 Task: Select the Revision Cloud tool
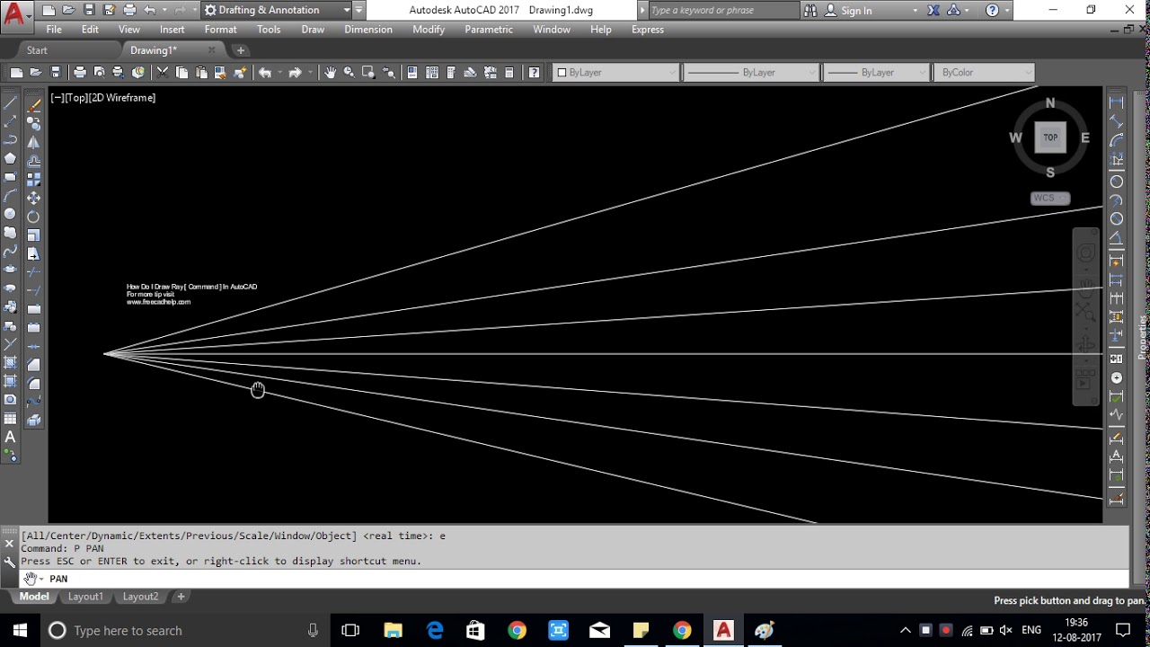click(x=11, y=233)
